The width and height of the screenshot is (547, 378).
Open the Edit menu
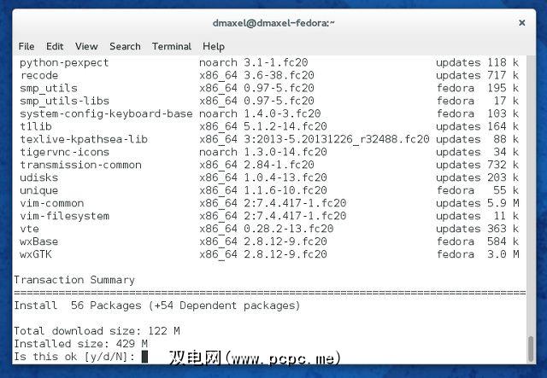[55, 46]
